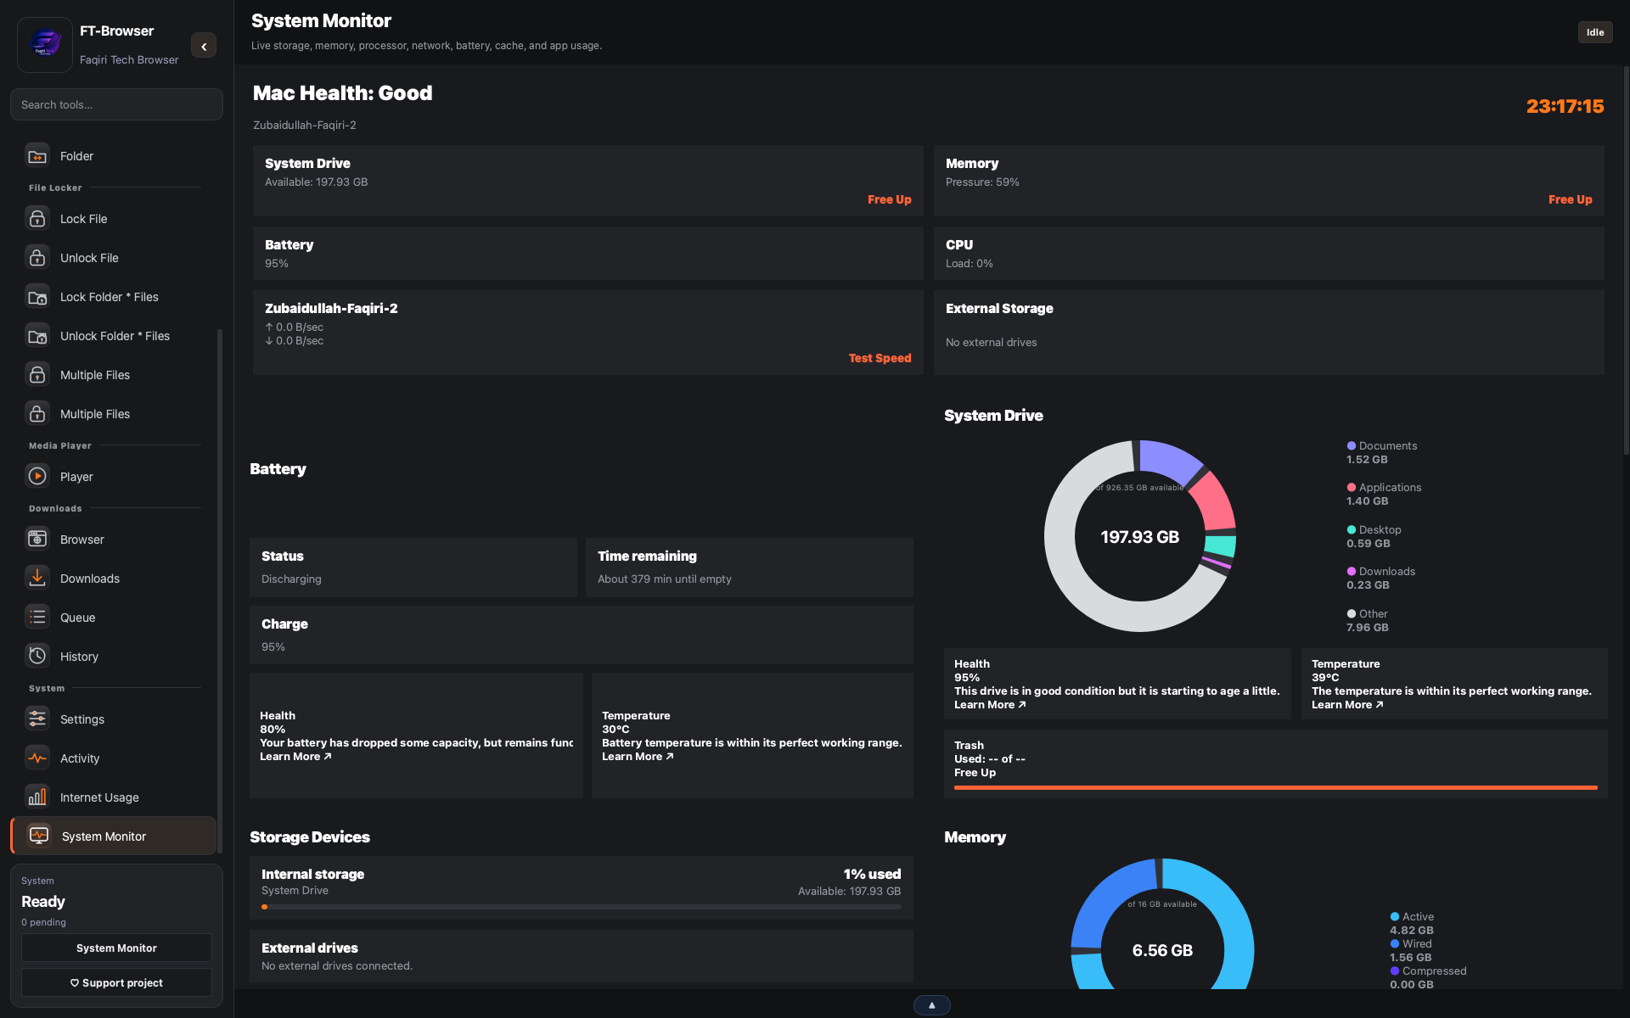Click the Support project button
This screenshot has height=1018, width=1630.
[116, 982]
